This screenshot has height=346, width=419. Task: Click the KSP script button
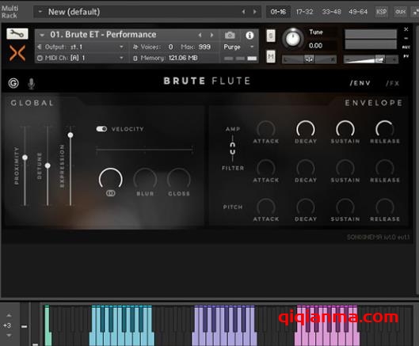tap(381, 12)
